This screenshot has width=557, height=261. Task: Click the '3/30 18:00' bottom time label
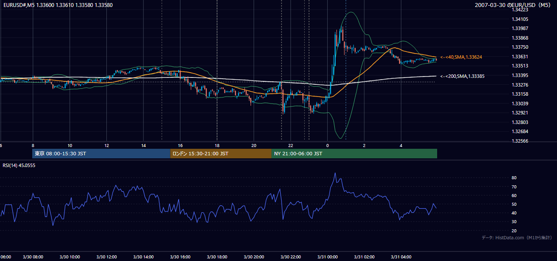(x=217, y=257)
